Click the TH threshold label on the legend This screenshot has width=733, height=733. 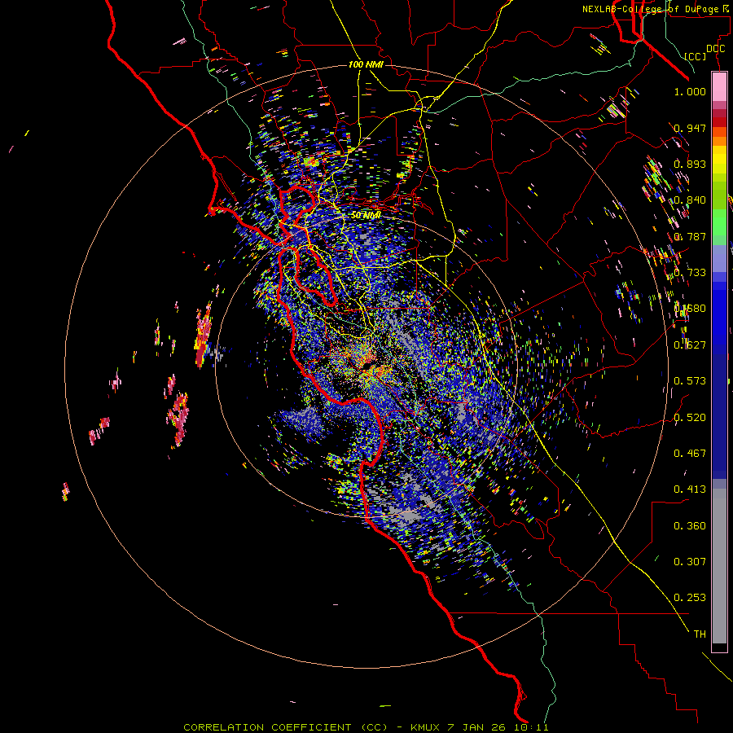[700, 634]
